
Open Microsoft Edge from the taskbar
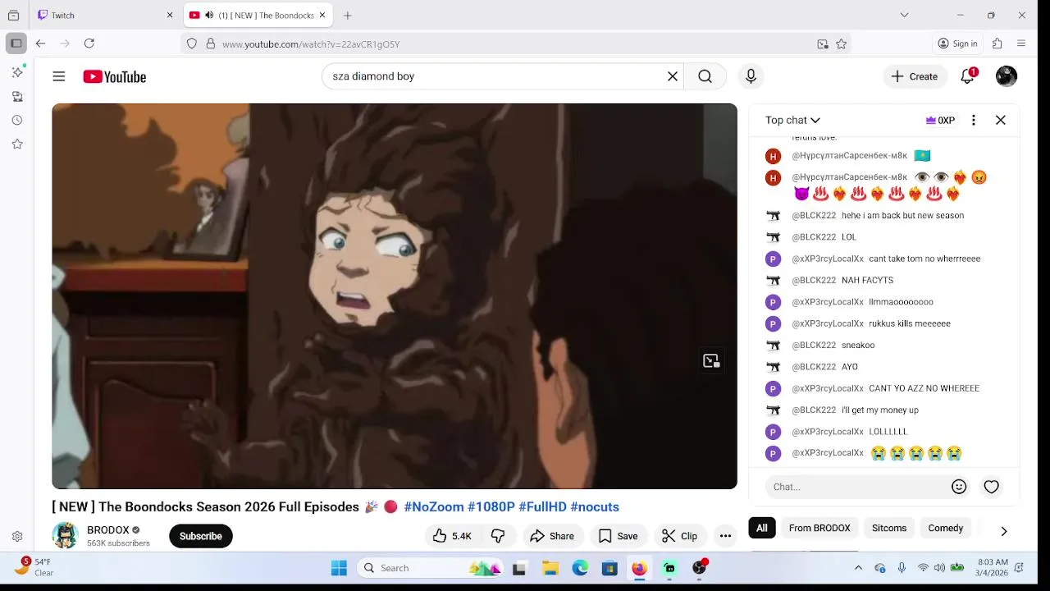580,568
